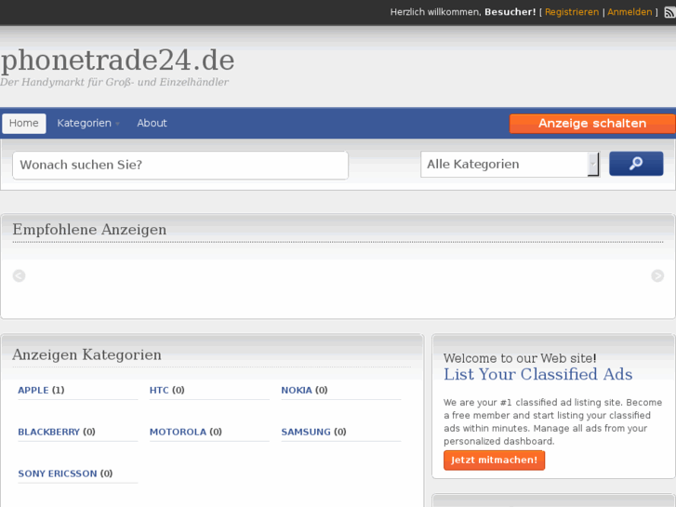The width and height of the screenshot is (676, 507).
Task: Open the SAMSUNG category
Action: click(x=306, y=432)
